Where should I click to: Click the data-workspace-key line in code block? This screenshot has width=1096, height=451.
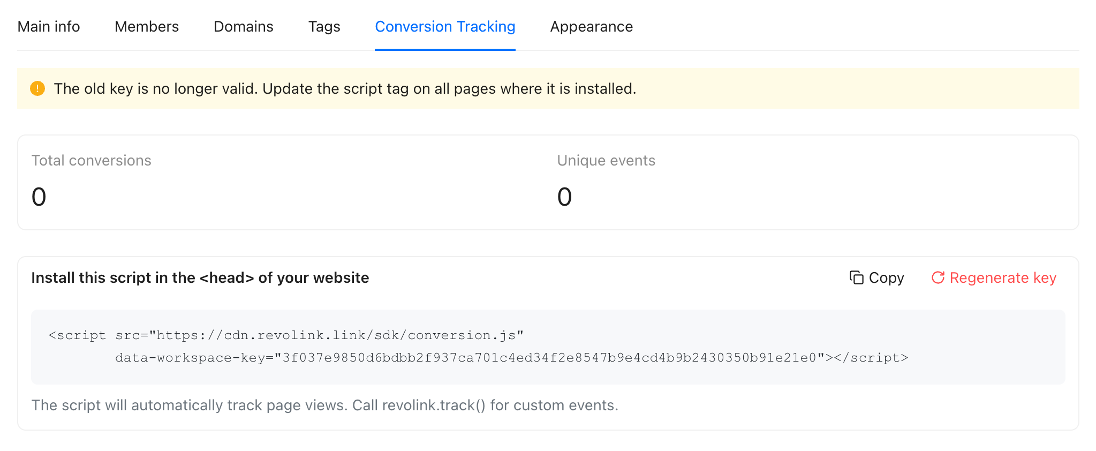coord(512,358)
